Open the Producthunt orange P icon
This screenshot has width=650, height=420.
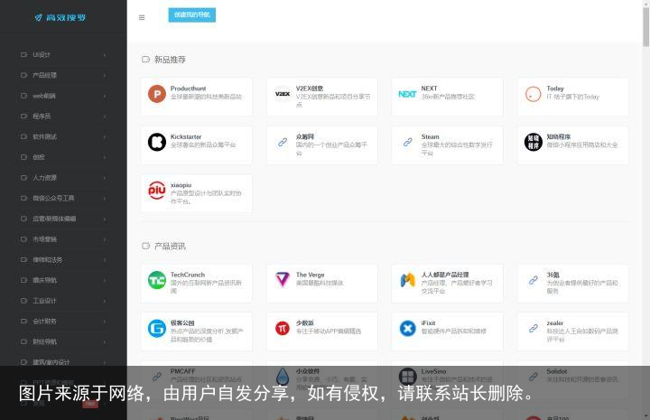pyautogui.click(x=157, y=94)
